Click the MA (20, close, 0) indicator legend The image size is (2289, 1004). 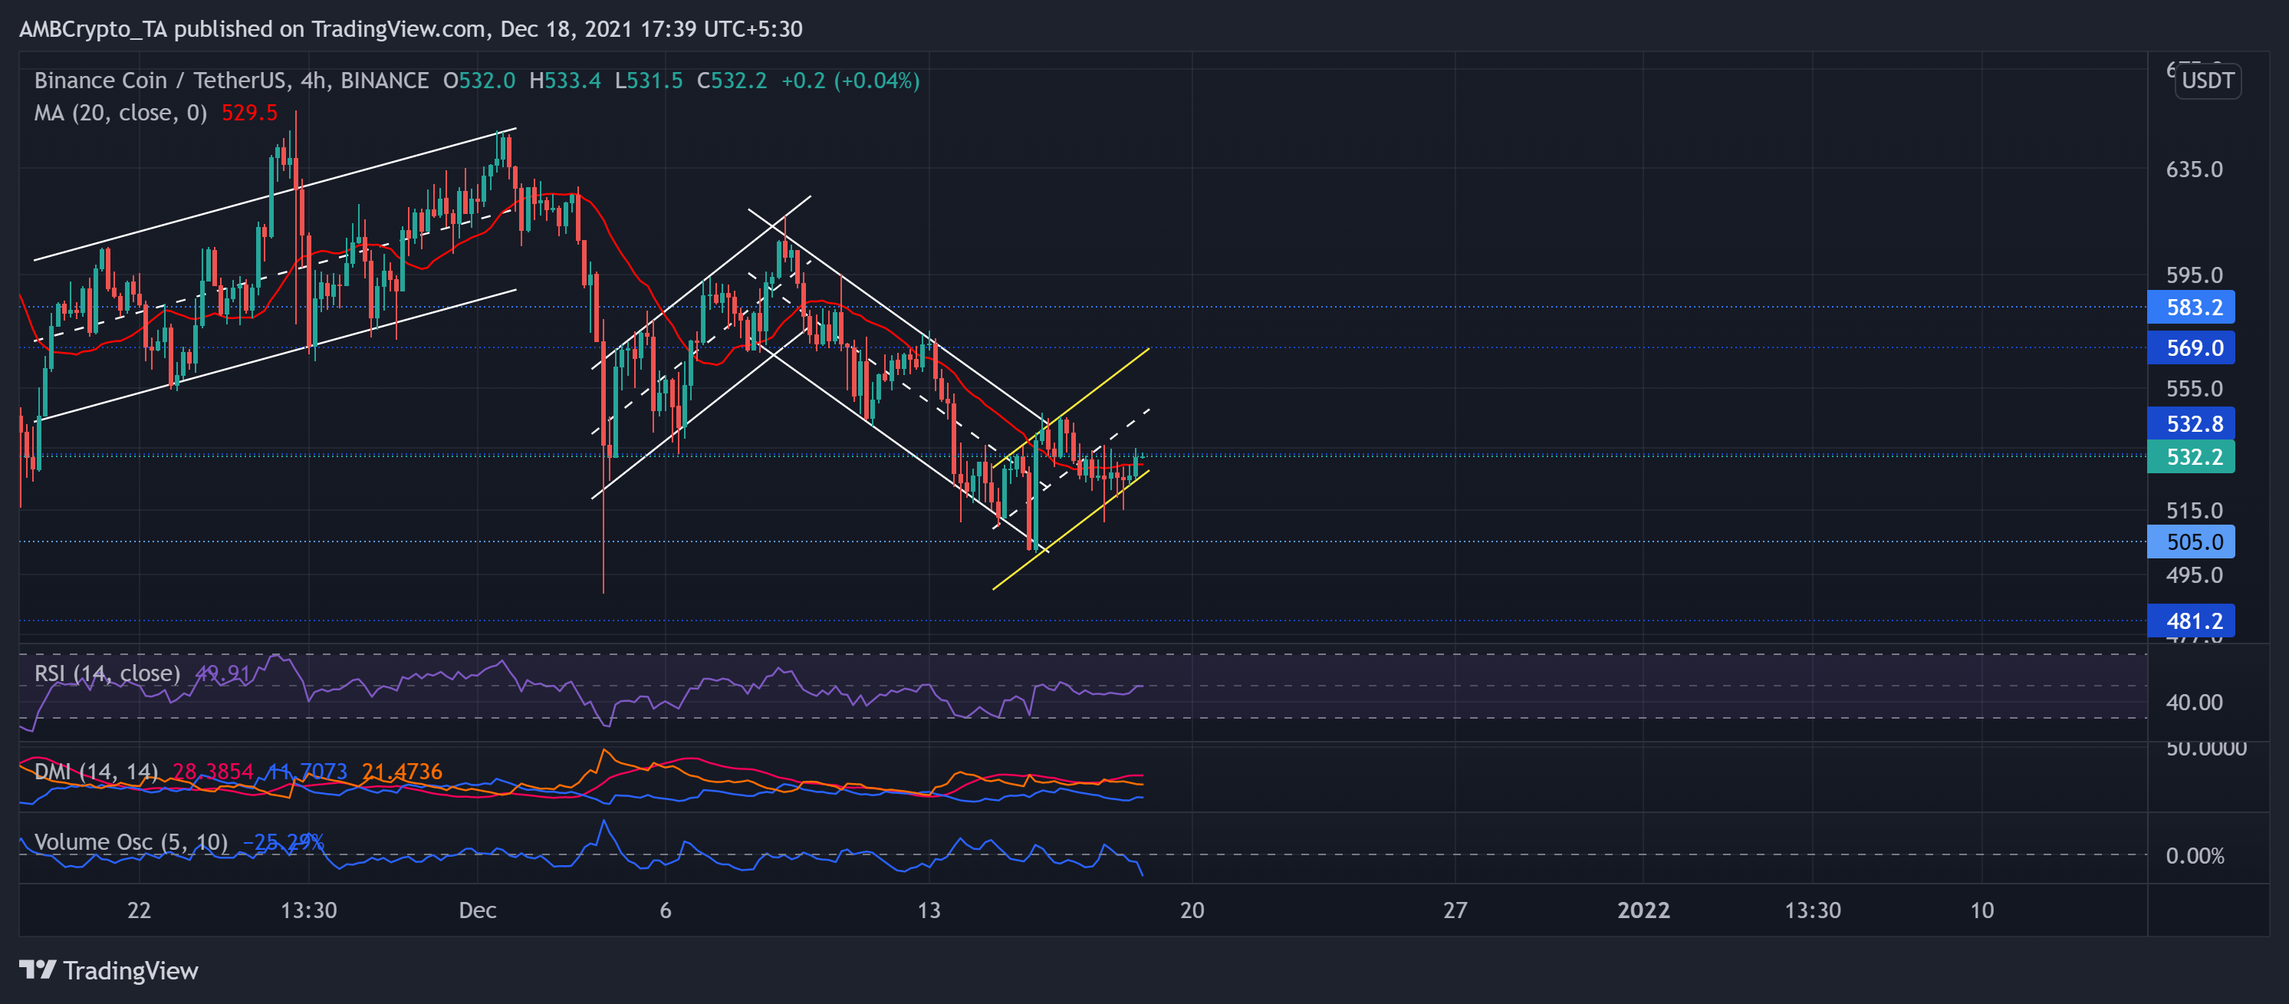tap(121, 113)
